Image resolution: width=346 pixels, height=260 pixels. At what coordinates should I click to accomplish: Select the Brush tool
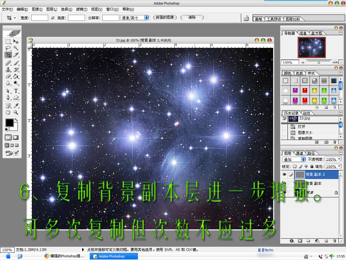pos(16,63)
